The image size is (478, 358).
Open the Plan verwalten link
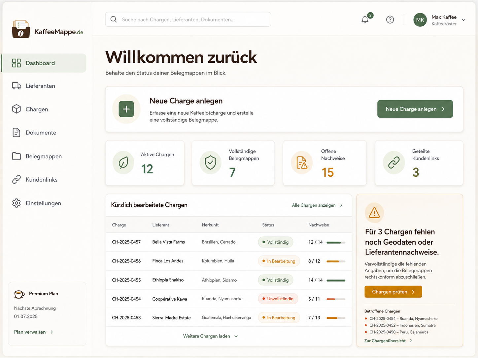[33, 332]
